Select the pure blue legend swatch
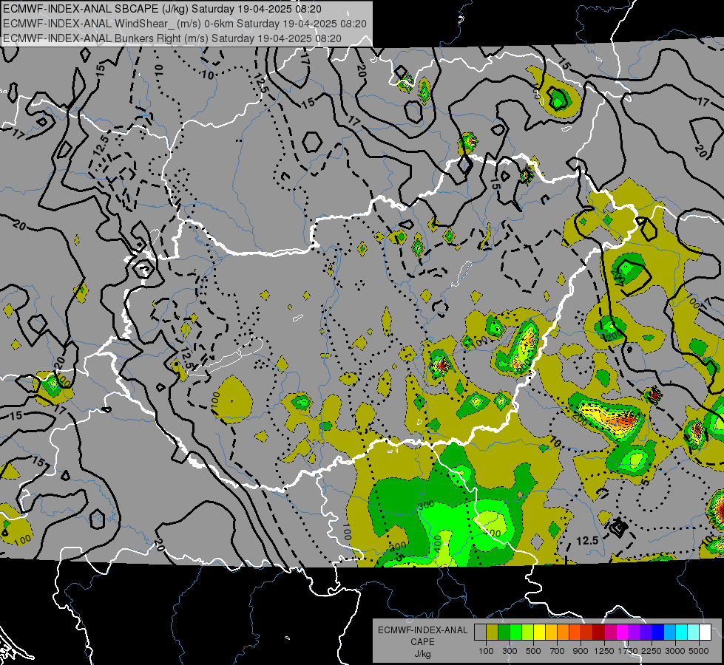724x665 pixels. pyautogui.click(x=658, y=632)
